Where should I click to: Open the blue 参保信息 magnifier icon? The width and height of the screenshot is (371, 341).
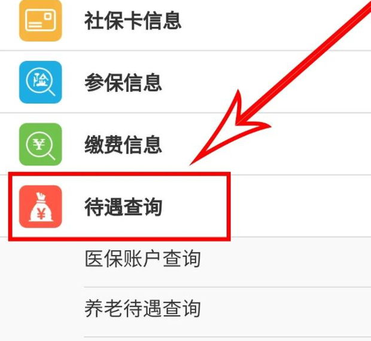click(x=41, y=82)
